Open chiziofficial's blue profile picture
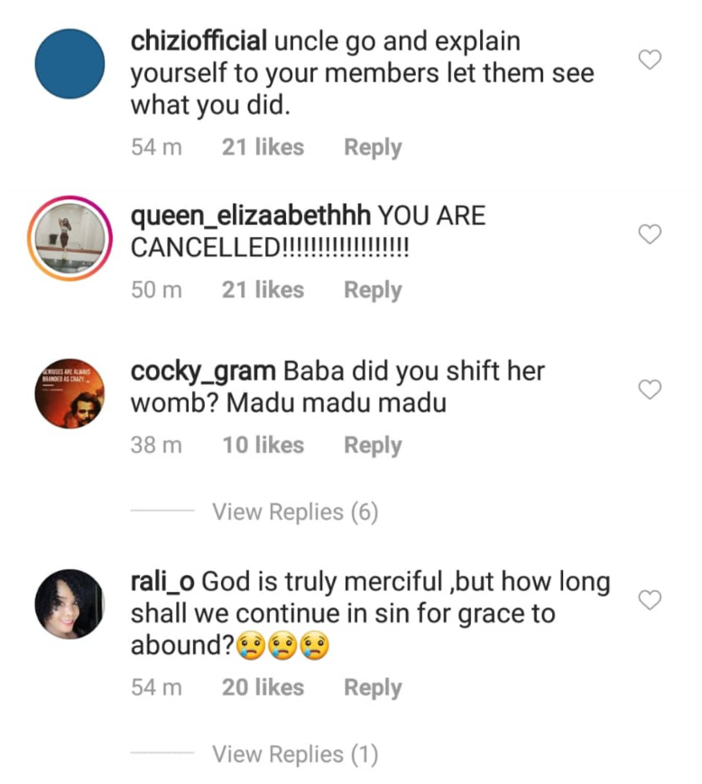This screenshot has height=784, width=702. [69, 64]
